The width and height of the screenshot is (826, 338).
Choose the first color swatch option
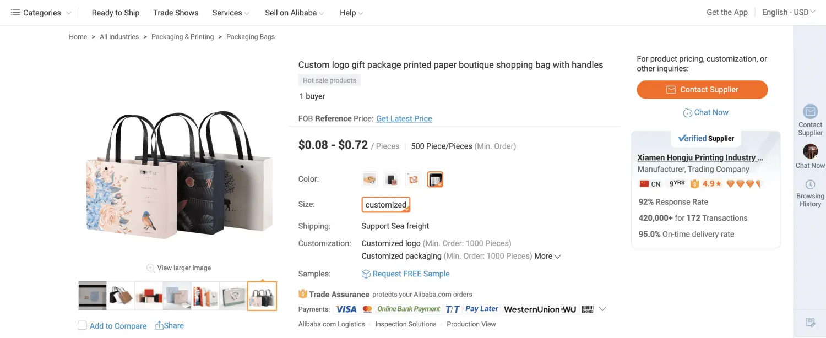pyautogui.click(x=369, y=179)
